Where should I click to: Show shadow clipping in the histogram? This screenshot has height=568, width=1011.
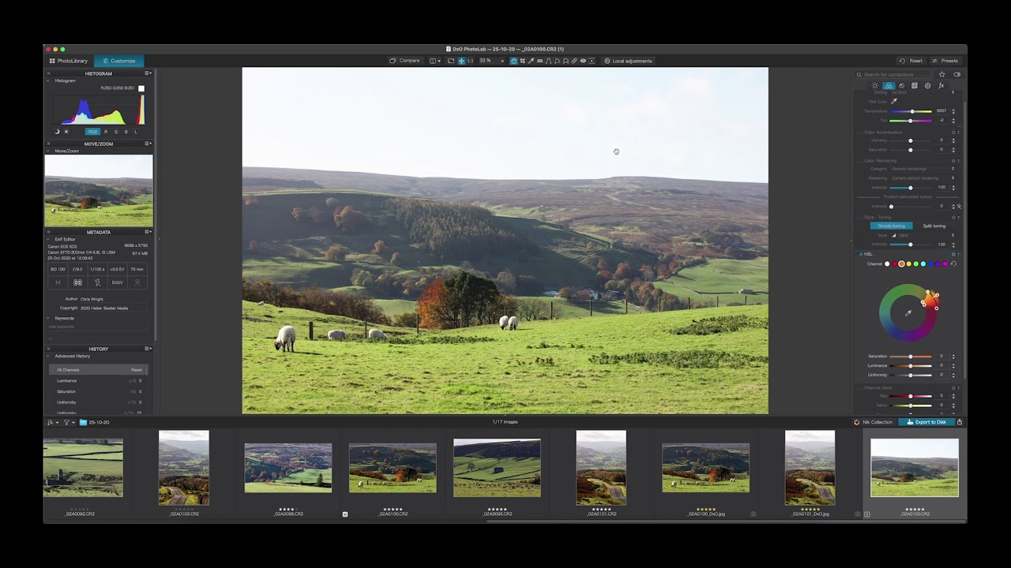point(57,132)
